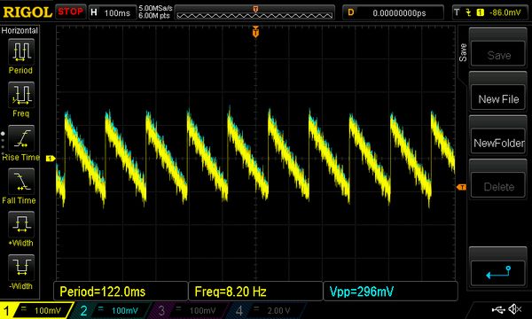
Task: Enable channel 4 at 2.00 V
Action: tap(264, 310)
